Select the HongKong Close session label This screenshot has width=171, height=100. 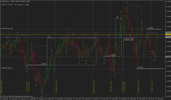[138, 87]
